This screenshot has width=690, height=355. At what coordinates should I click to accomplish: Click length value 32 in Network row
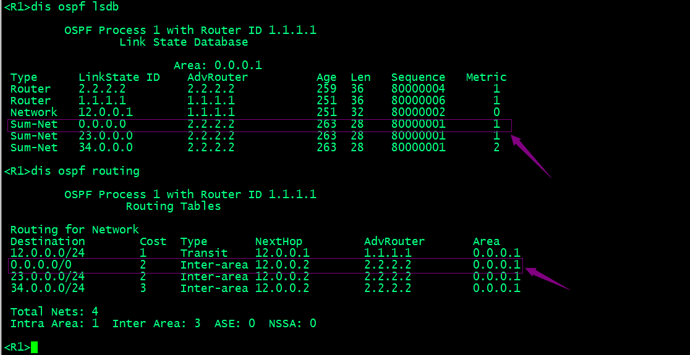click(357, 112)
